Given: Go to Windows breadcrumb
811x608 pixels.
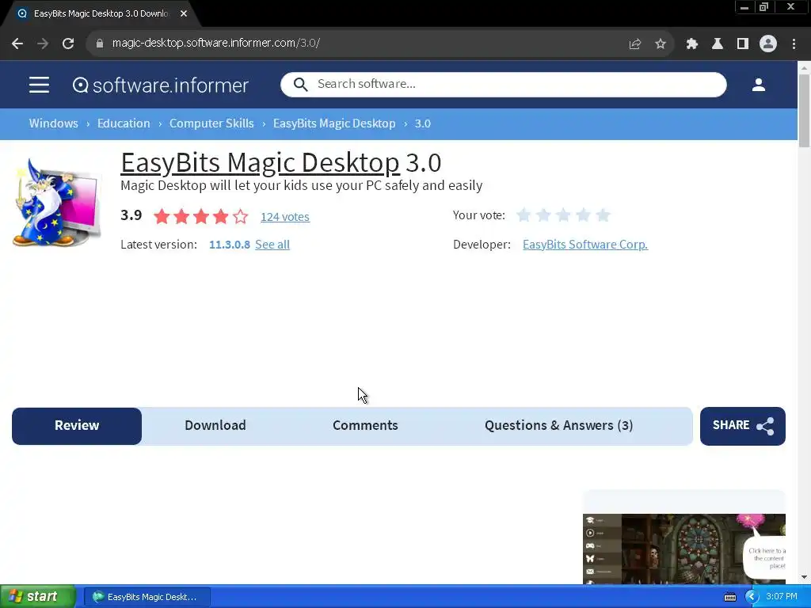Looking at the screenshot, I should click(x=53, y=123).
